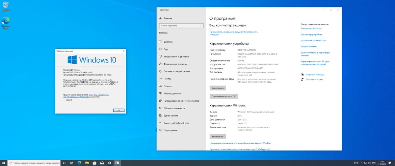Open Защита системы link
This screenshot has width=395, height=166.
tap(309, 46)
